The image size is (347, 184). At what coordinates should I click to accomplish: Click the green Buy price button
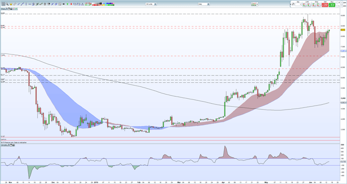point(332,5)
